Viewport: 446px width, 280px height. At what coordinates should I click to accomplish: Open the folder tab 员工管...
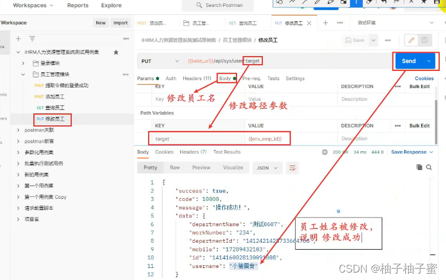click(x=197, y=23)
